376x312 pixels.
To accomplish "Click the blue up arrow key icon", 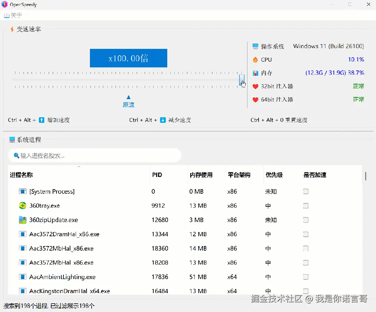I will coord(41,120).
